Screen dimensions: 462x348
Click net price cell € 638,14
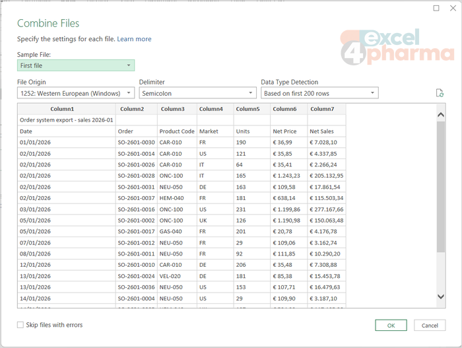pos(289,198)
